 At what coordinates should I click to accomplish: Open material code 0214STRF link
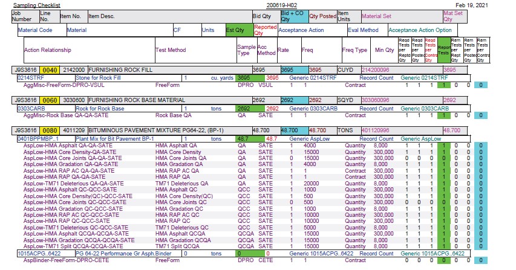coord(31,78)
